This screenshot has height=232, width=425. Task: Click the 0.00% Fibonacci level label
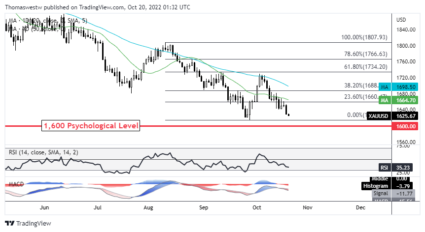357,115
